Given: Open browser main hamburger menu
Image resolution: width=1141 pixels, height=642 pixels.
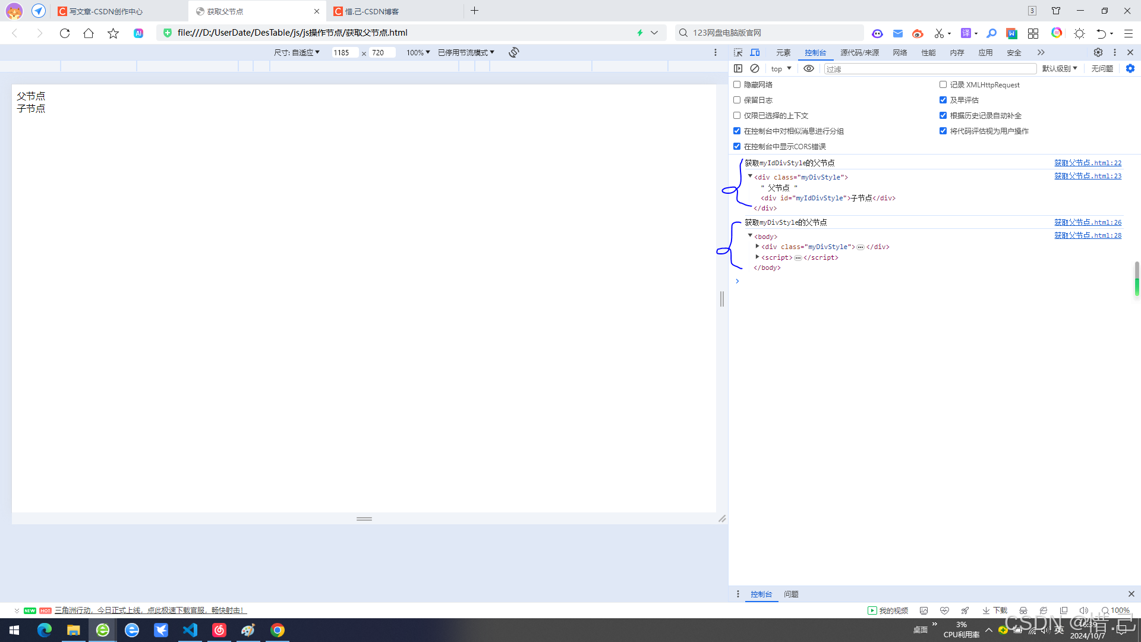Looking at the screenshot, I should [x=1128, y=33].
